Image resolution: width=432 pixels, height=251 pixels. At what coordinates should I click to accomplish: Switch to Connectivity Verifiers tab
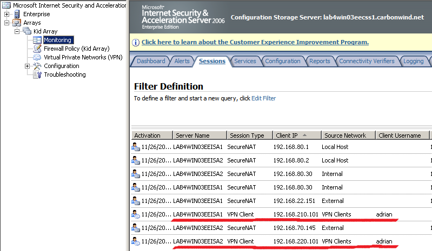(367, 61)
